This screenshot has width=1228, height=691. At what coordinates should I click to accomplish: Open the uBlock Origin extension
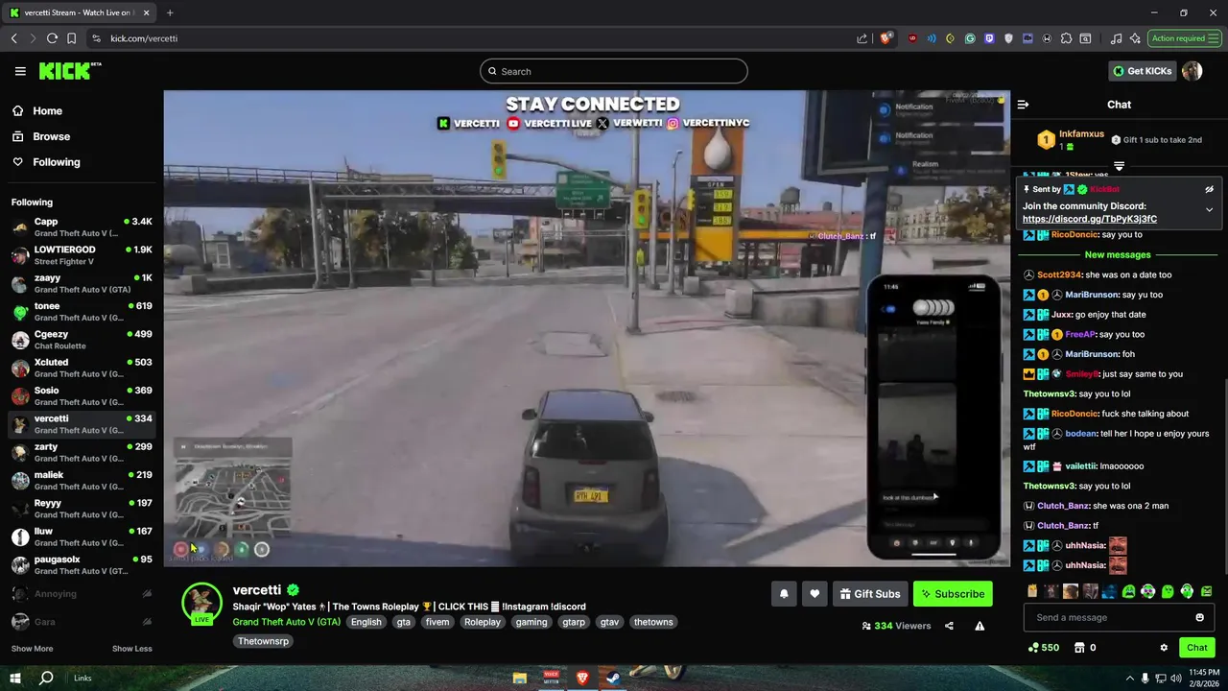[x=912, y=38]
